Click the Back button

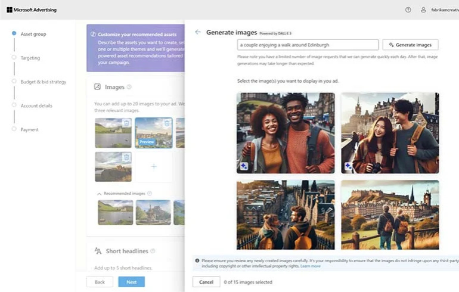click(100, 282)
